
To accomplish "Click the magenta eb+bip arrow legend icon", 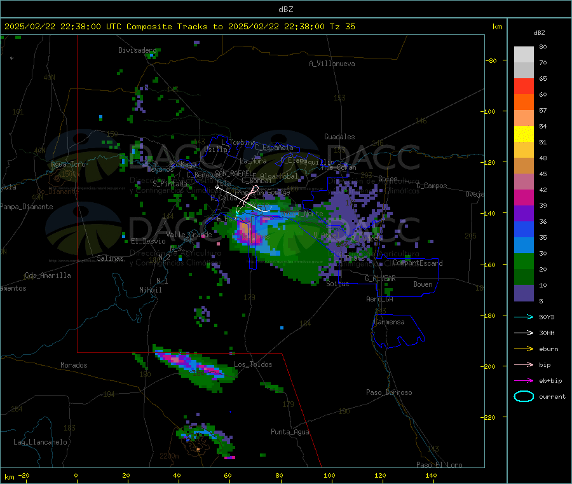I will (524, 380).
